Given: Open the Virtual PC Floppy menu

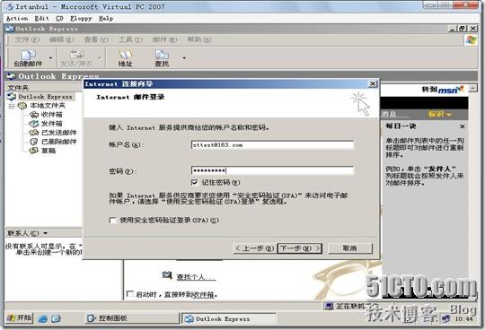Looking at the screenshot, I should coord(81,19).
